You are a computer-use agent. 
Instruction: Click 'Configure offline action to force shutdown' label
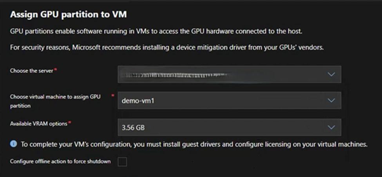(60, 161)
